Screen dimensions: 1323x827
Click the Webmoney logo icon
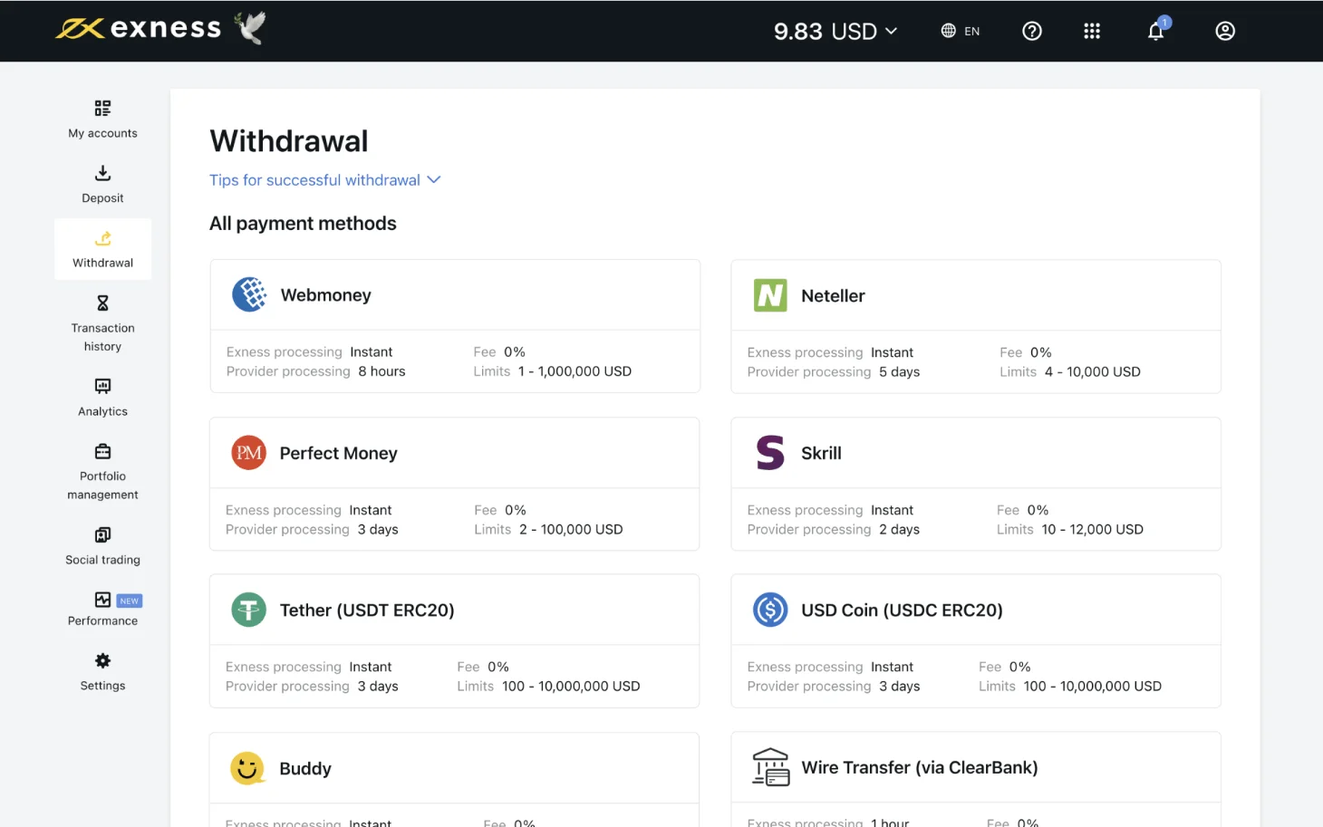249,294
